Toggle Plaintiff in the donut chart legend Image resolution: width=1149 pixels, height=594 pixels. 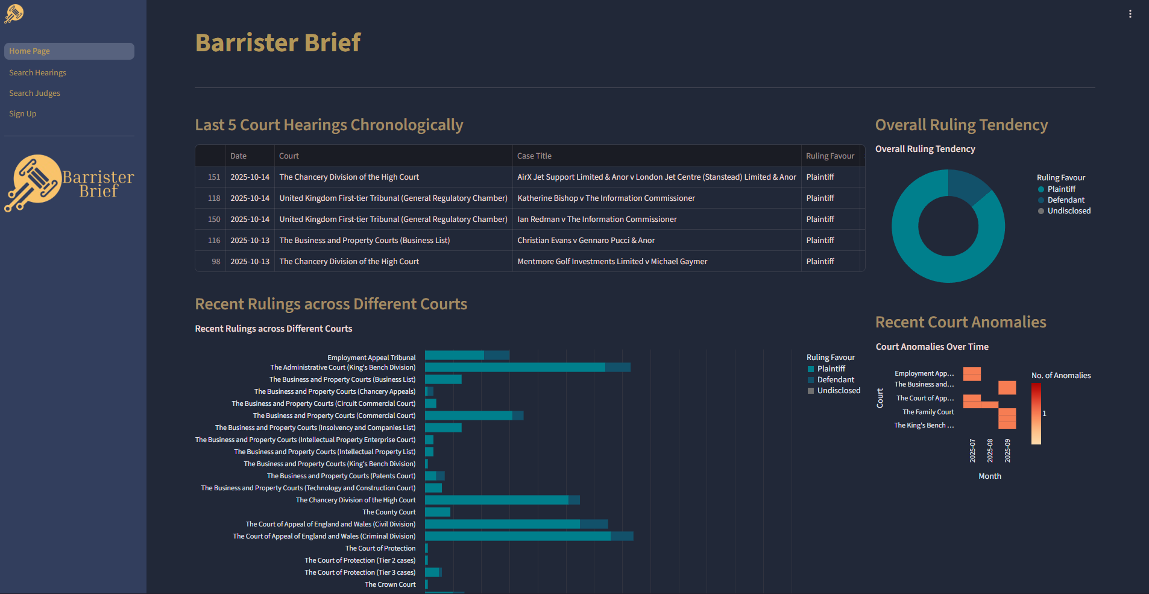point(1060,189)
